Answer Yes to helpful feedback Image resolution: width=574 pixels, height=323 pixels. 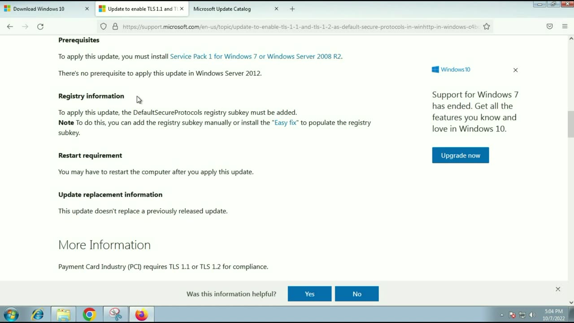coord(309,294)
